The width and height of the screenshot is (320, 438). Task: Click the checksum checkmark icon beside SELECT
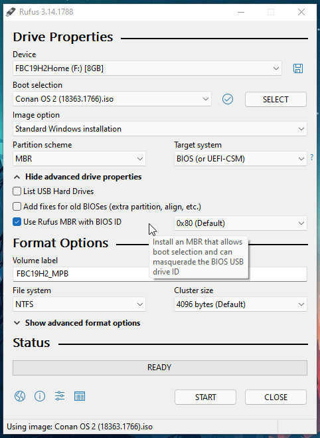point(228,99)
